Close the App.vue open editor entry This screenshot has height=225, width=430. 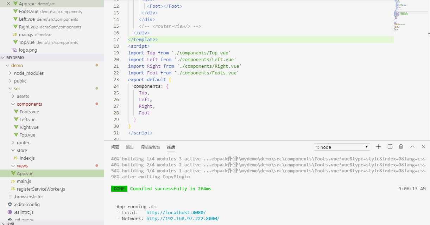(x=8, y=4)
